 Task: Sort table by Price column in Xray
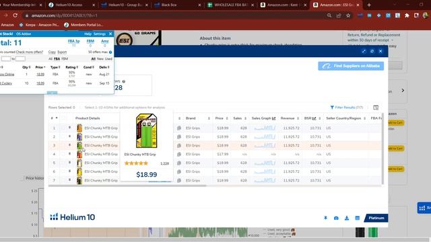click(227, 118)
